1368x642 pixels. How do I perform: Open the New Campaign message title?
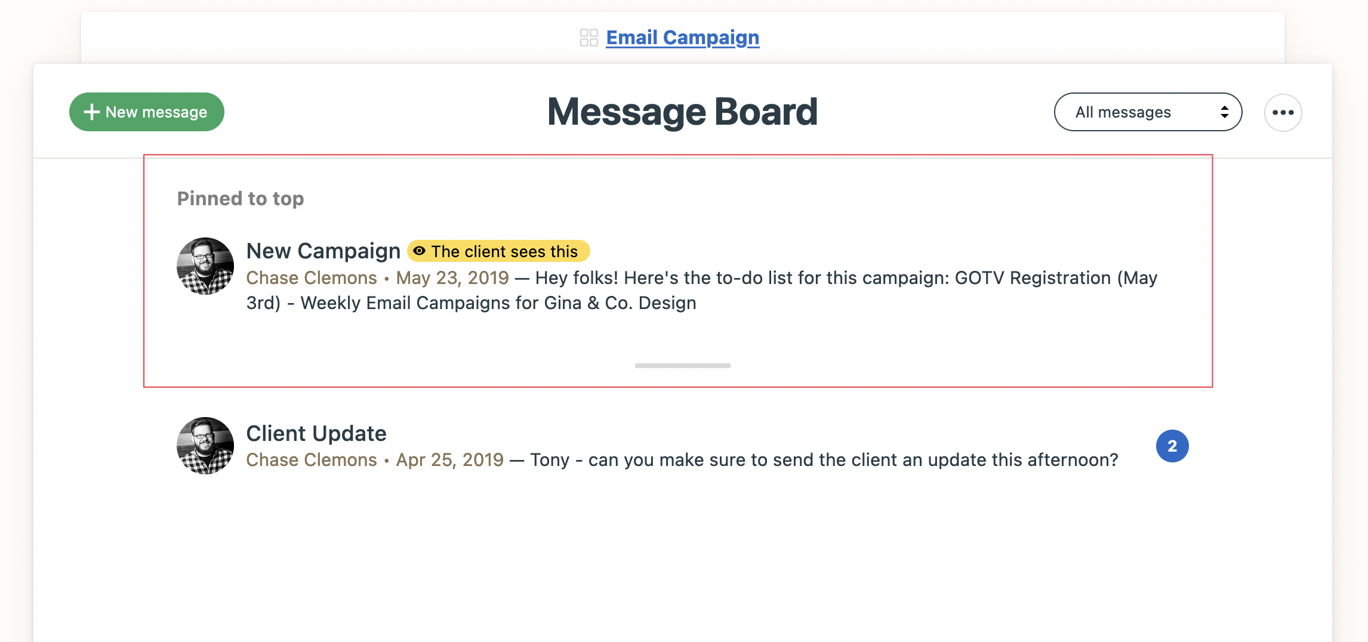pyautogui.click(x=323, y=251)
